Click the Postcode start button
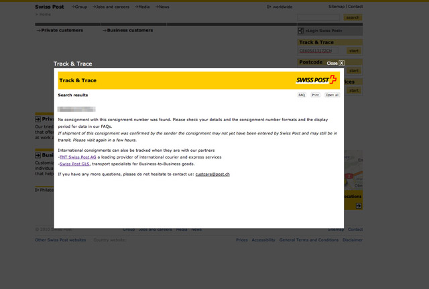The image size is (429, 289). pos(354,71)
